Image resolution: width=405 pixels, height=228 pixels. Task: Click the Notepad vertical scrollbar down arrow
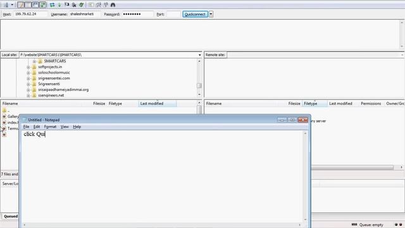click(305, 220)
